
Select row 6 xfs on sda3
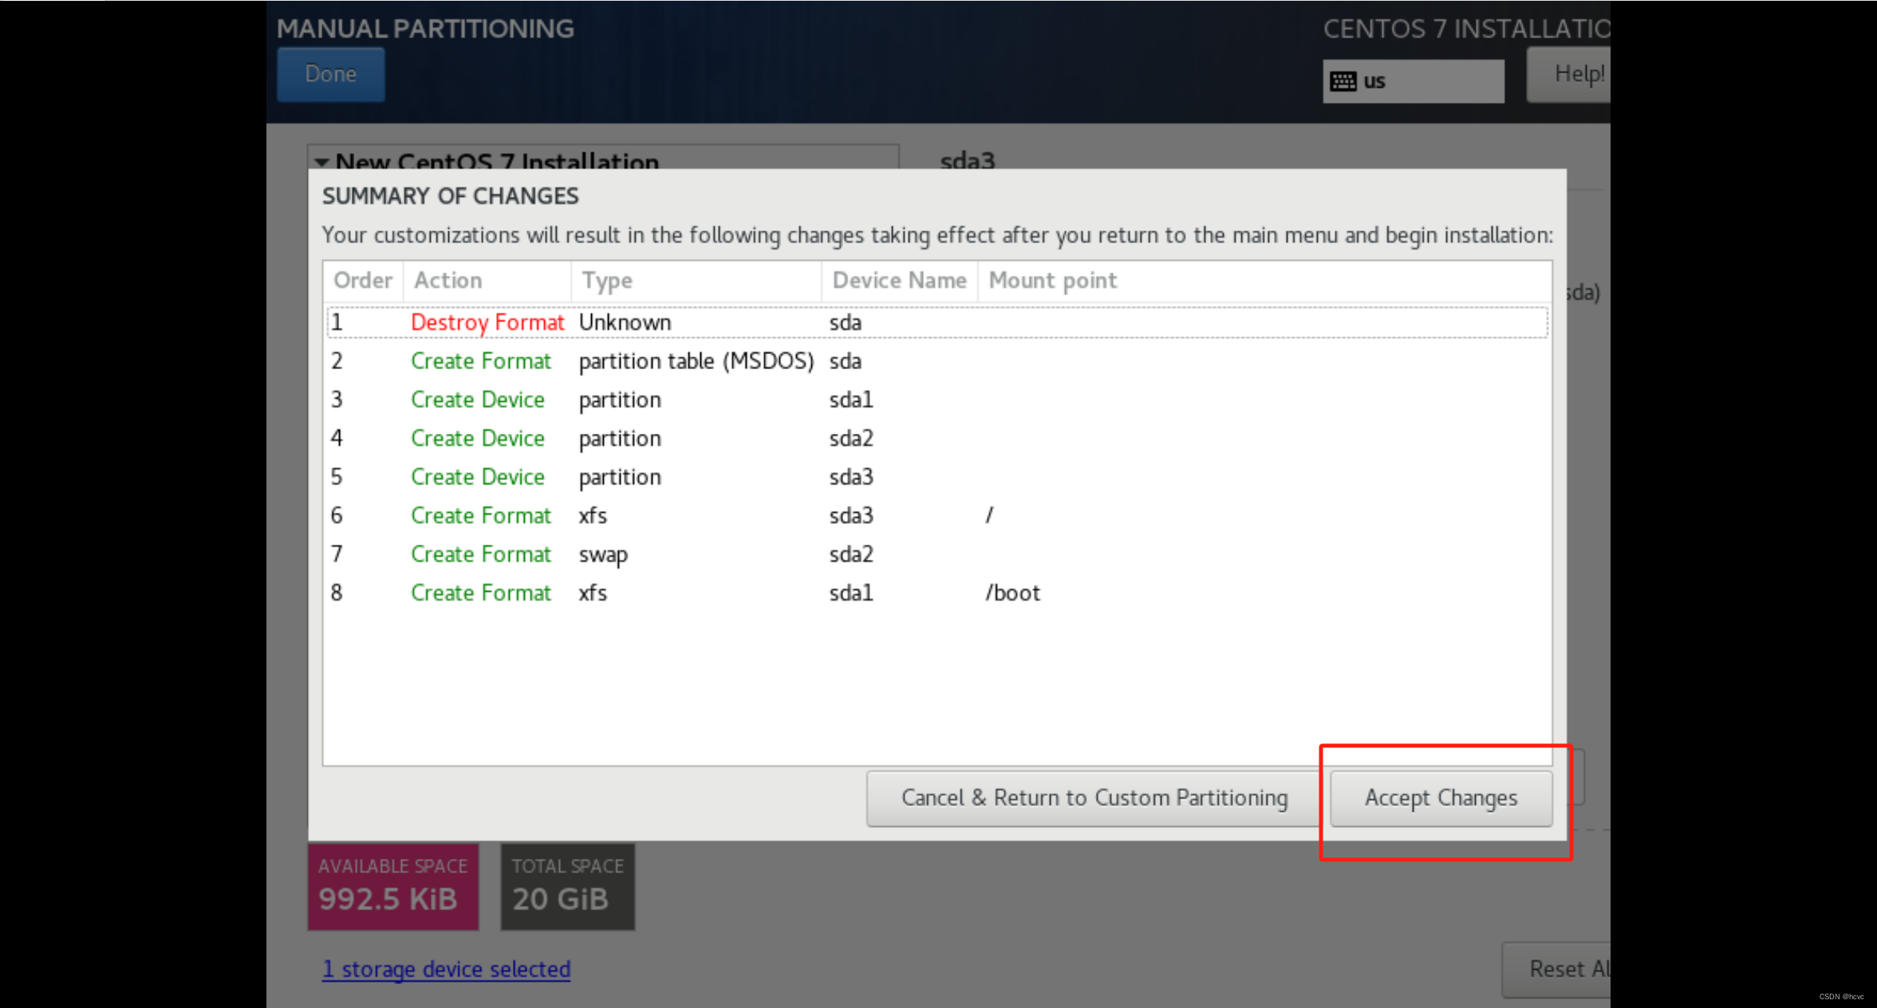click(937, 516)
